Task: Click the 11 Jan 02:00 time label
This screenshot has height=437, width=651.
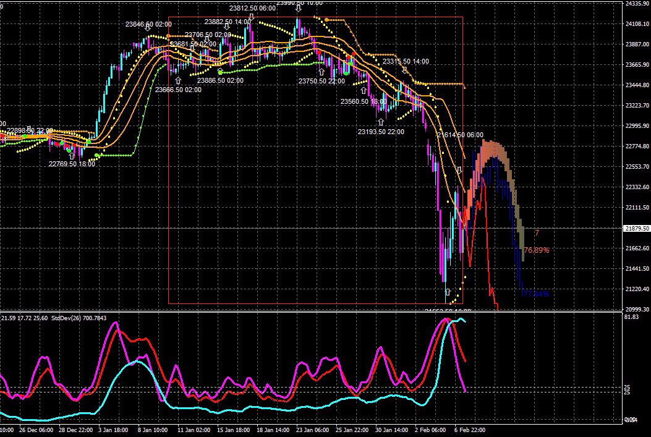Action: click(x=195, y=430)
